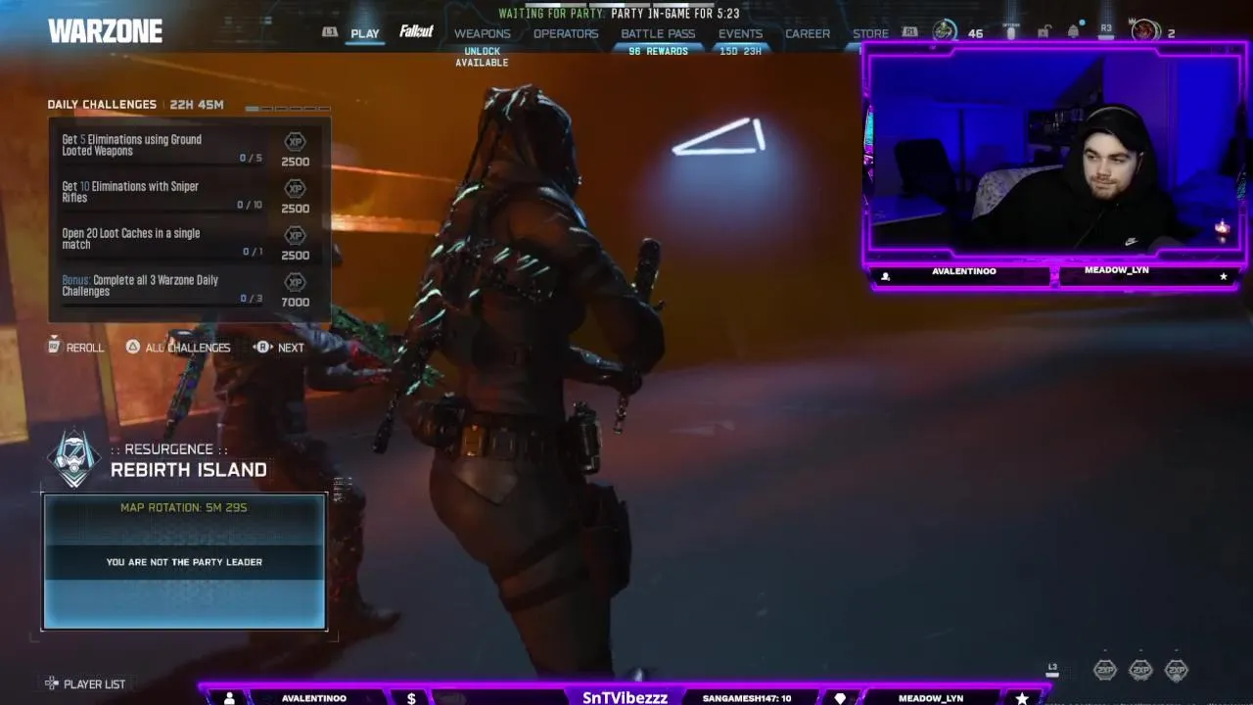1253x705 pixels.
Task: Click XP icon for Bonus challenge
Action: click(295, 283)
